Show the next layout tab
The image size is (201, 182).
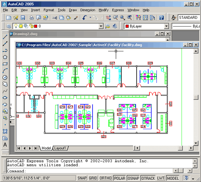click(30, 148)
